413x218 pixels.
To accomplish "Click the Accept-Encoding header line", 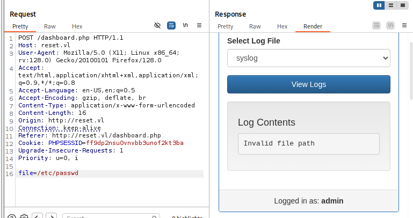I will coord(82,98).
